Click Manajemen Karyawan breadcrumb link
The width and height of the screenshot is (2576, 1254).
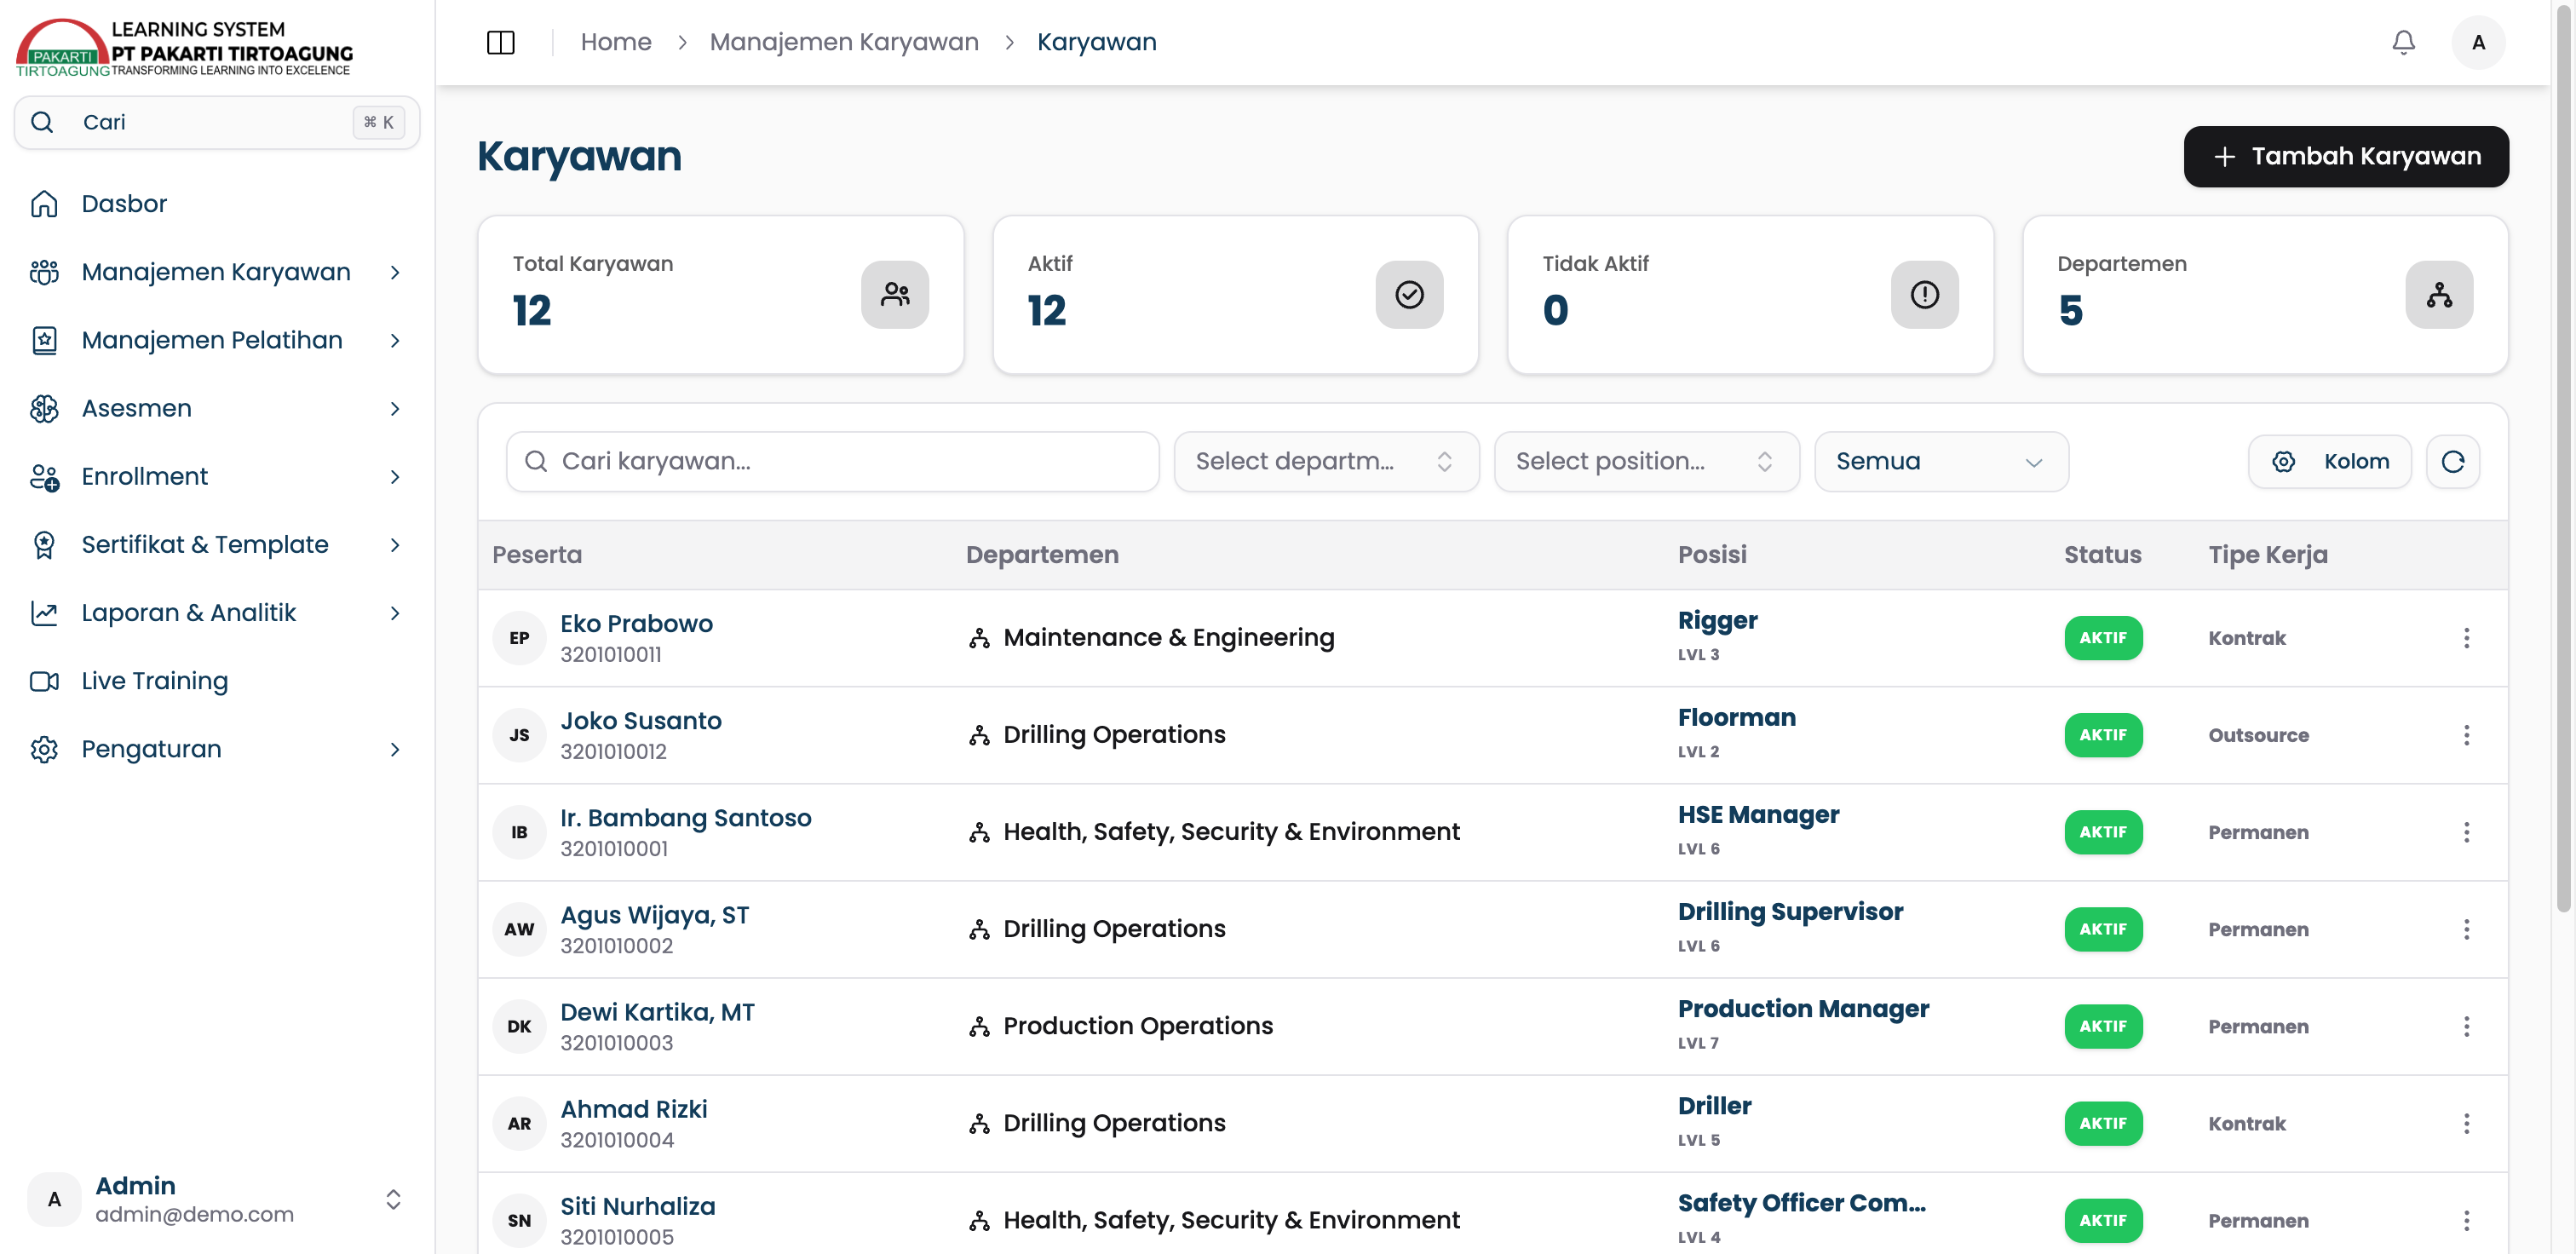coord(844,42)
